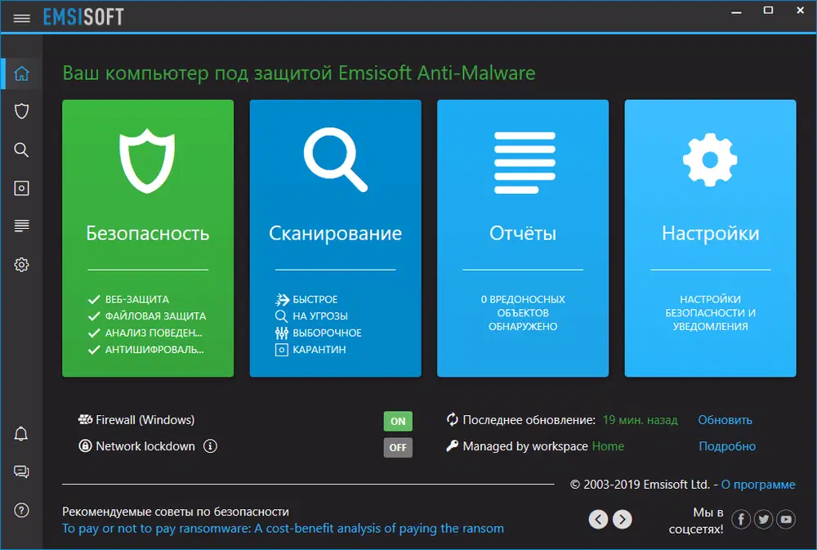The height and width of the screenshot is (550, 817).
Task: Click the large magnifier on Сканирование tile
Action: click(336, 159)
